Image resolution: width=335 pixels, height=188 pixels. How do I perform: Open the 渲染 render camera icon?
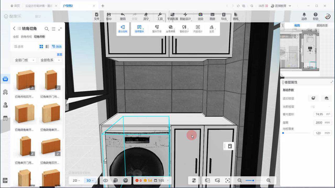200,15
